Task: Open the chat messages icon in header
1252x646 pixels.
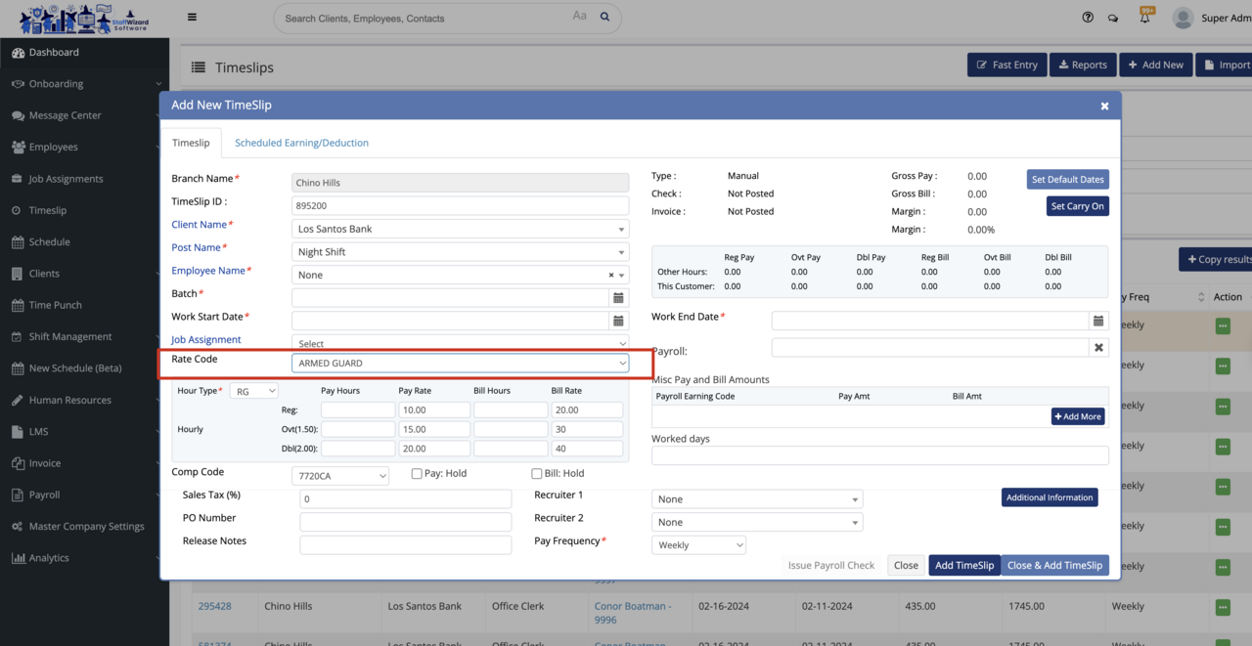Action: [x=1113, y=18]
